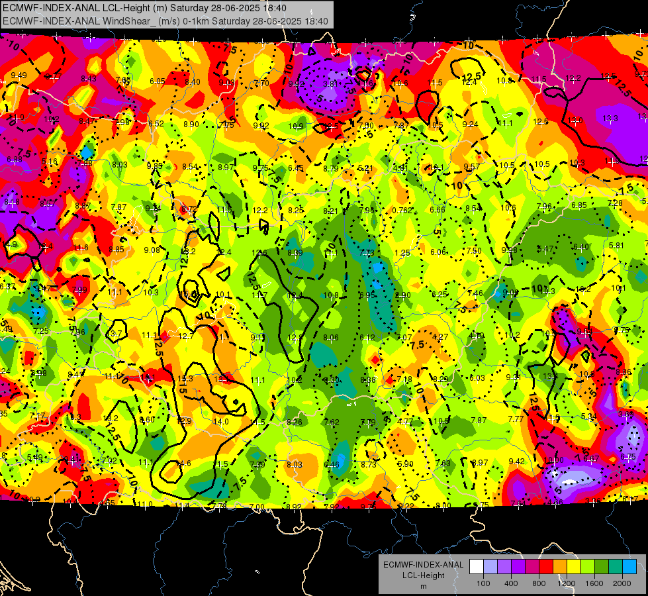This screenshot has width=648, height=596.
Task: Click the wind shear value '6.25'
Action: [440, 295]
